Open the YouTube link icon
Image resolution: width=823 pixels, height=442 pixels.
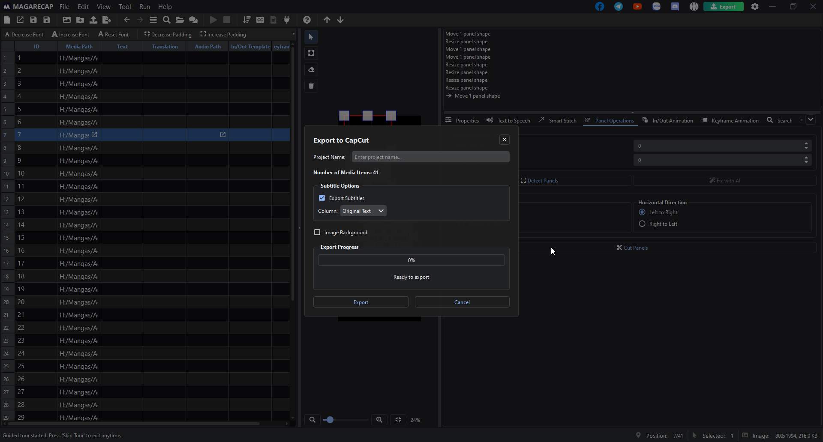pos(637,6)
